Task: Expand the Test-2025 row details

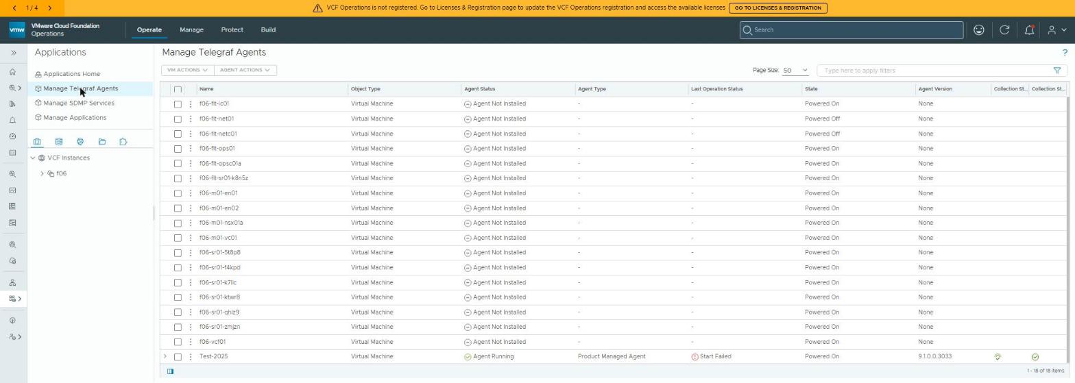Action: pos(165,357)
